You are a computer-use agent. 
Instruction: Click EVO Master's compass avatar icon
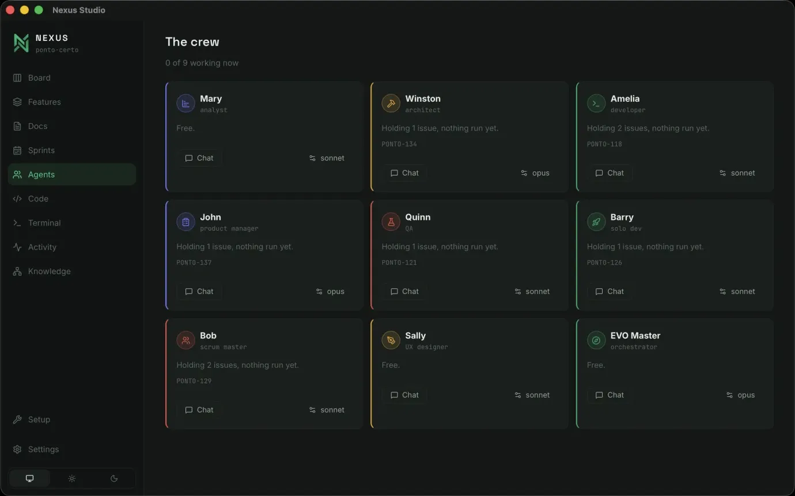596,341
